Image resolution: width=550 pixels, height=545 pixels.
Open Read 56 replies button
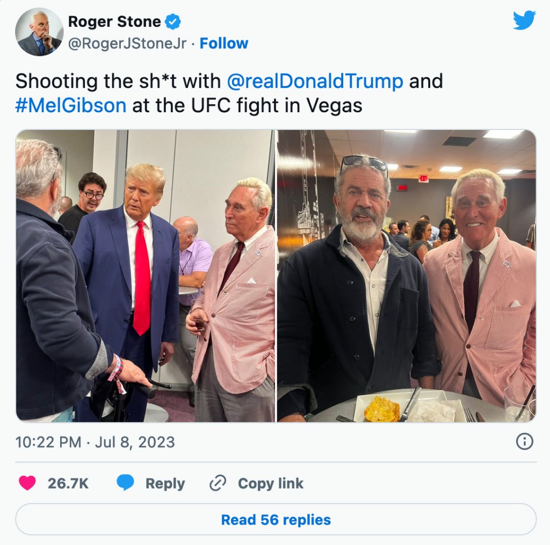pos(276,519)
